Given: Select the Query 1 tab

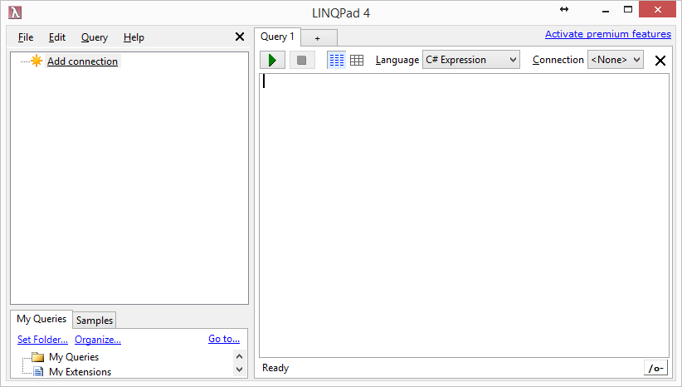Looking at the screenshot, I should point(277,37).
